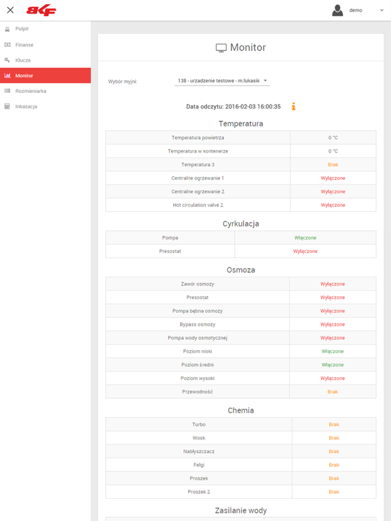Click the orange info icon beside reading date
This screenshot has height=521, width=391.
pyautogui.click(x=293, y=107)
